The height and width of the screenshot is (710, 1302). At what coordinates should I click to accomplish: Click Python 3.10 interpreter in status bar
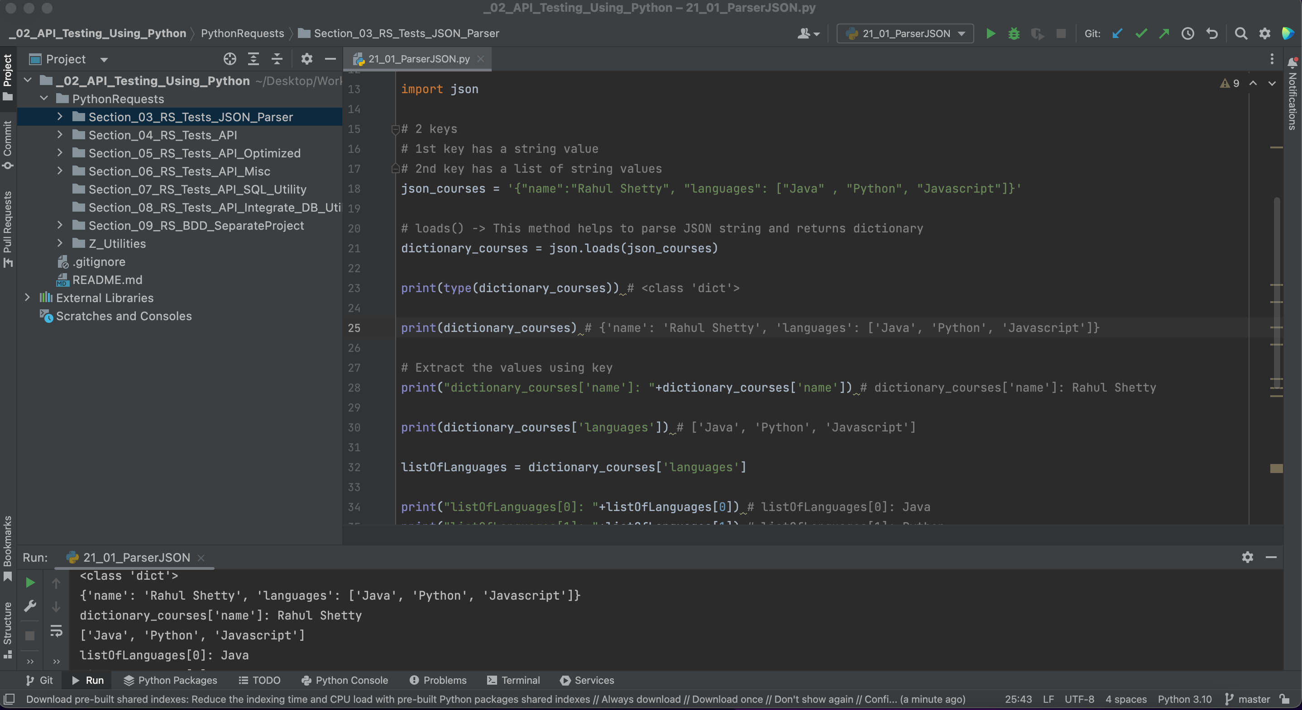point(1185,699)
